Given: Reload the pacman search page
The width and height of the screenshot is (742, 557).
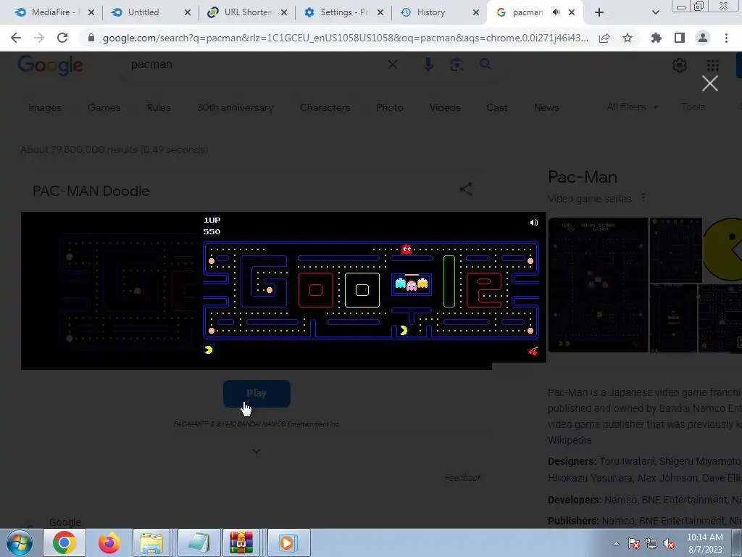Looking at the screenshot, I should 62,38.
